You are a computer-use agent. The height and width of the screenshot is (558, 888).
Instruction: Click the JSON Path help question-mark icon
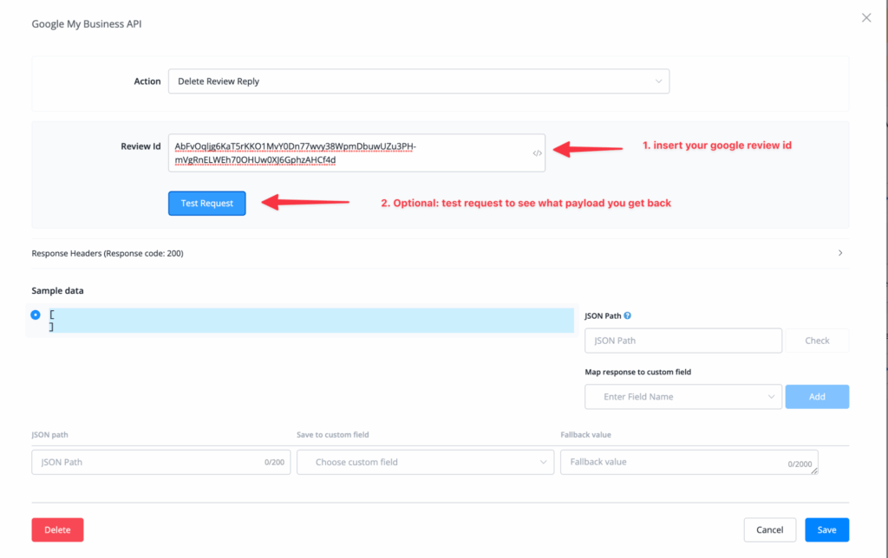click(627, 316)
